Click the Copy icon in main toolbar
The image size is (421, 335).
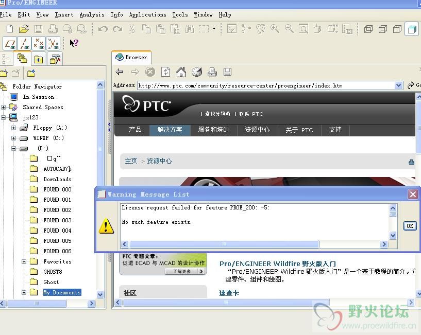tap(146, 29)
